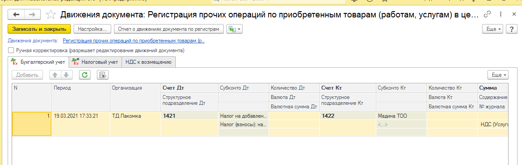Image resolution: width=522 pixels, height=165 pixels.
Task: Click the Количество Кт column header
Action: [452, 88]
